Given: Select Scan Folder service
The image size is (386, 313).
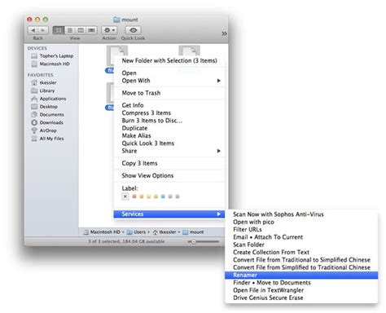Looking at the screenshot, I should 301,245.
